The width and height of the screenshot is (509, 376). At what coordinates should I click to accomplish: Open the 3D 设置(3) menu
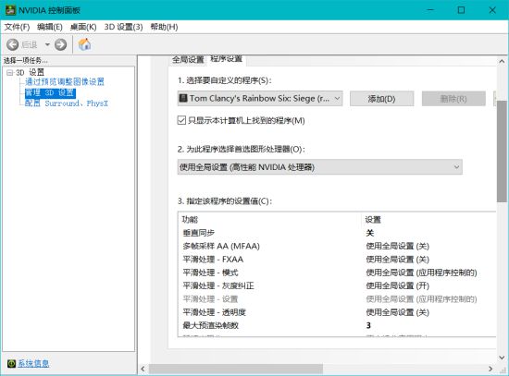pyautogui.click(x=123, y=27)
